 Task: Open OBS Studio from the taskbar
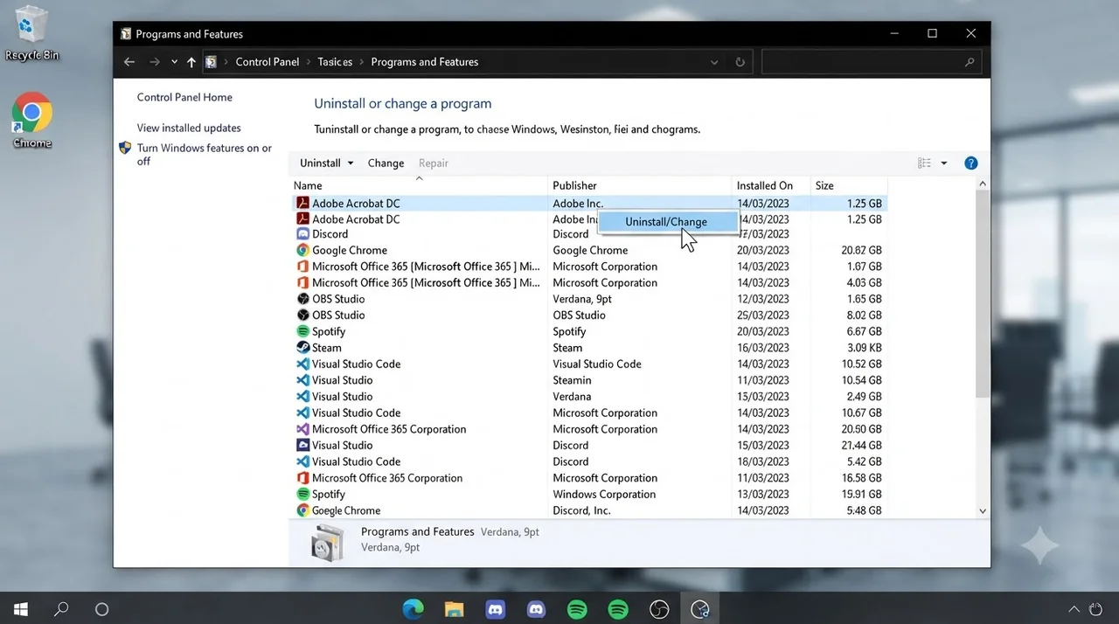pyautogui.click(x=659, y=609)
